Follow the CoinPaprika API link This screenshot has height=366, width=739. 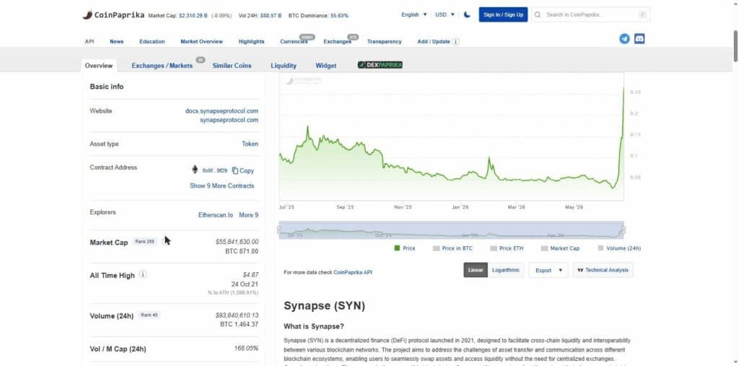pyautogui.click(x=352, y=272)
